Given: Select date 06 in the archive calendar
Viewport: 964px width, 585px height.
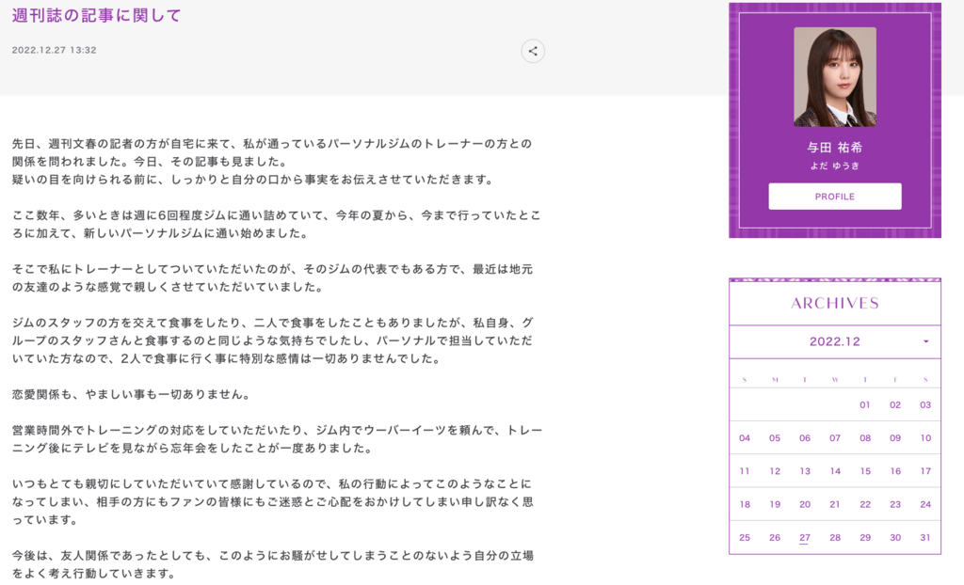Looking at the screenshot, I should [x=805, y=438].
